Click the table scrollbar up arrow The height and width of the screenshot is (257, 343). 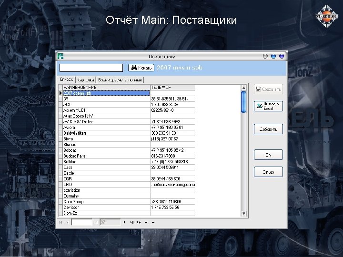(243, 88)
